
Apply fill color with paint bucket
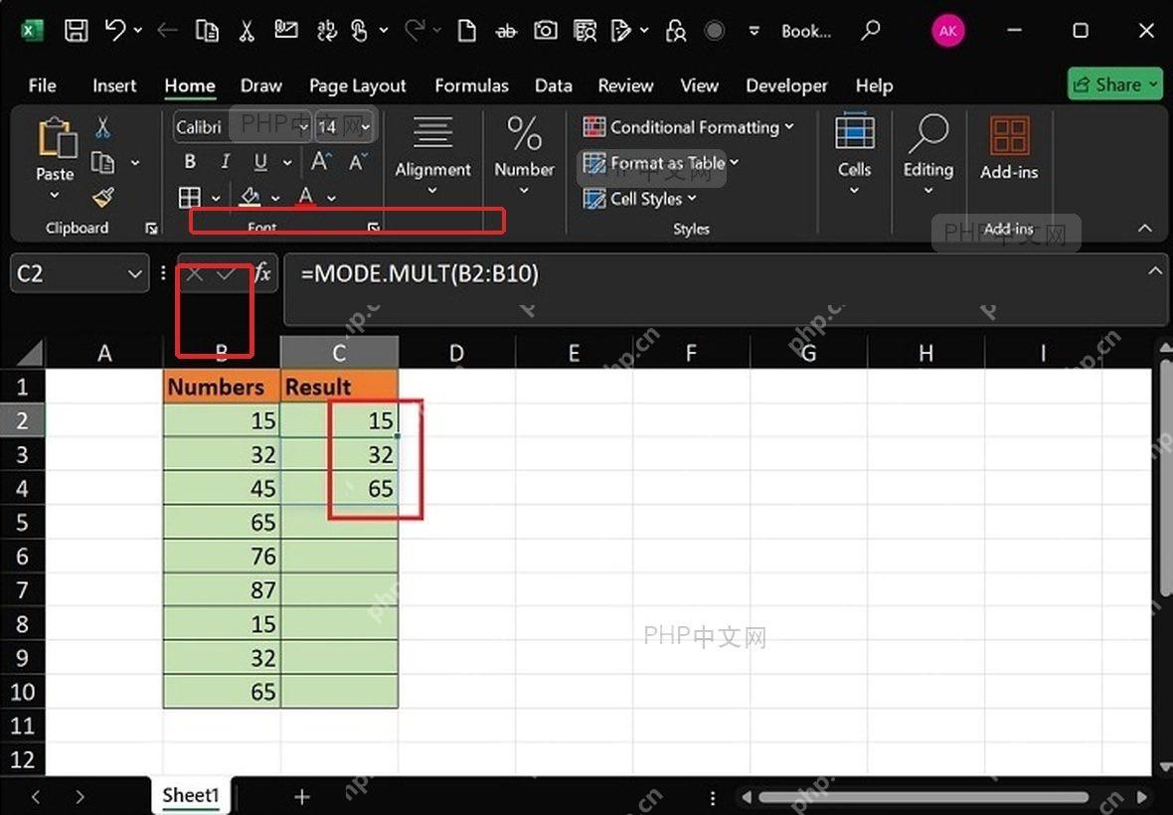(250, 197)
